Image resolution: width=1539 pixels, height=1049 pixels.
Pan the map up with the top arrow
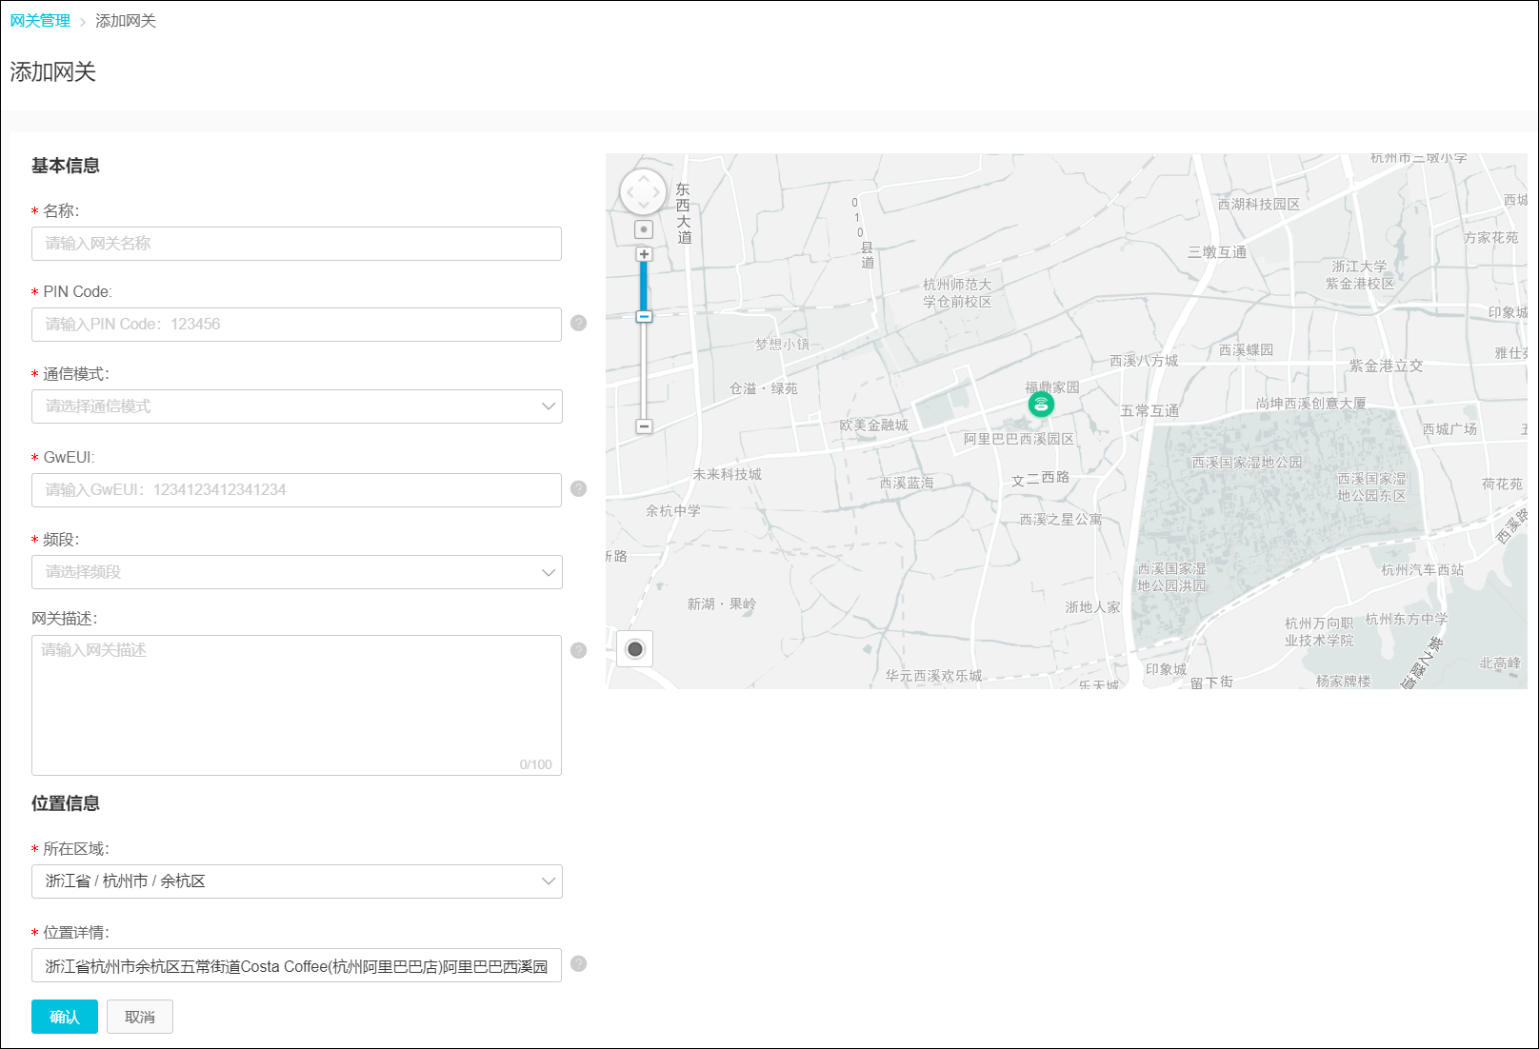point(644,178)
